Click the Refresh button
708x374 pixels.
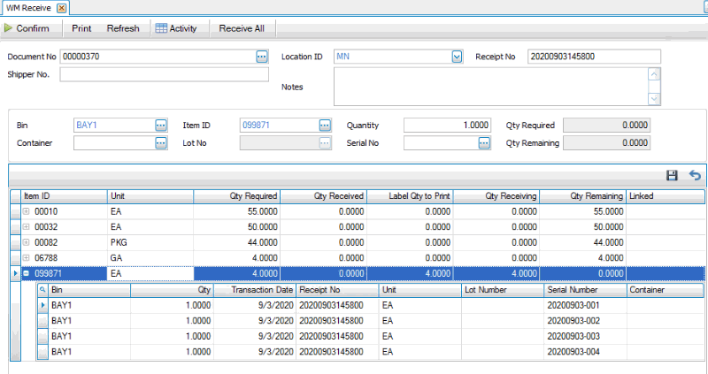pyautogui.click(x=123, y=28)
